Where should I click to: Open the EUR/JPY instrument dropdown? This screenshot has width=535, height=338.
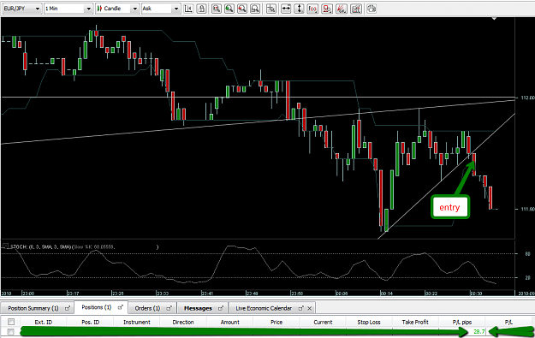click(x=22, y=9)
